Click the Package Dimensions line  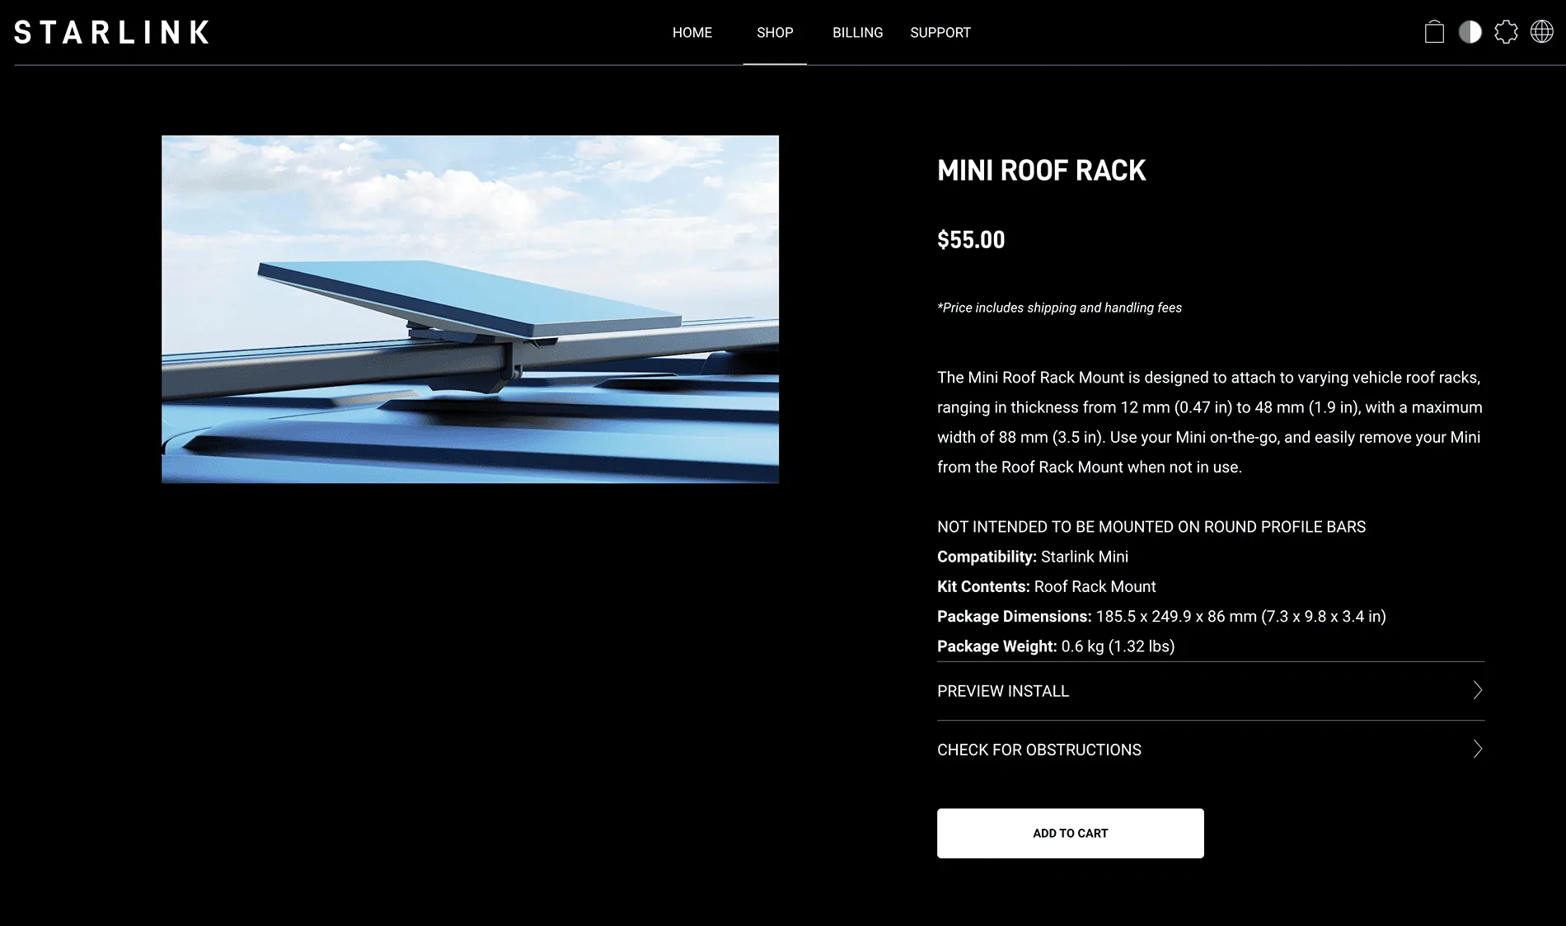point(1161,617)
